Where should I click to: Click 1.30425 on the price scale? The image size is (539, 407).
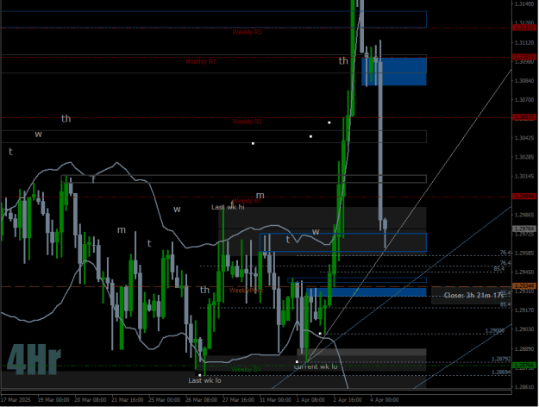pyautogui.click(x=524, y=138)
